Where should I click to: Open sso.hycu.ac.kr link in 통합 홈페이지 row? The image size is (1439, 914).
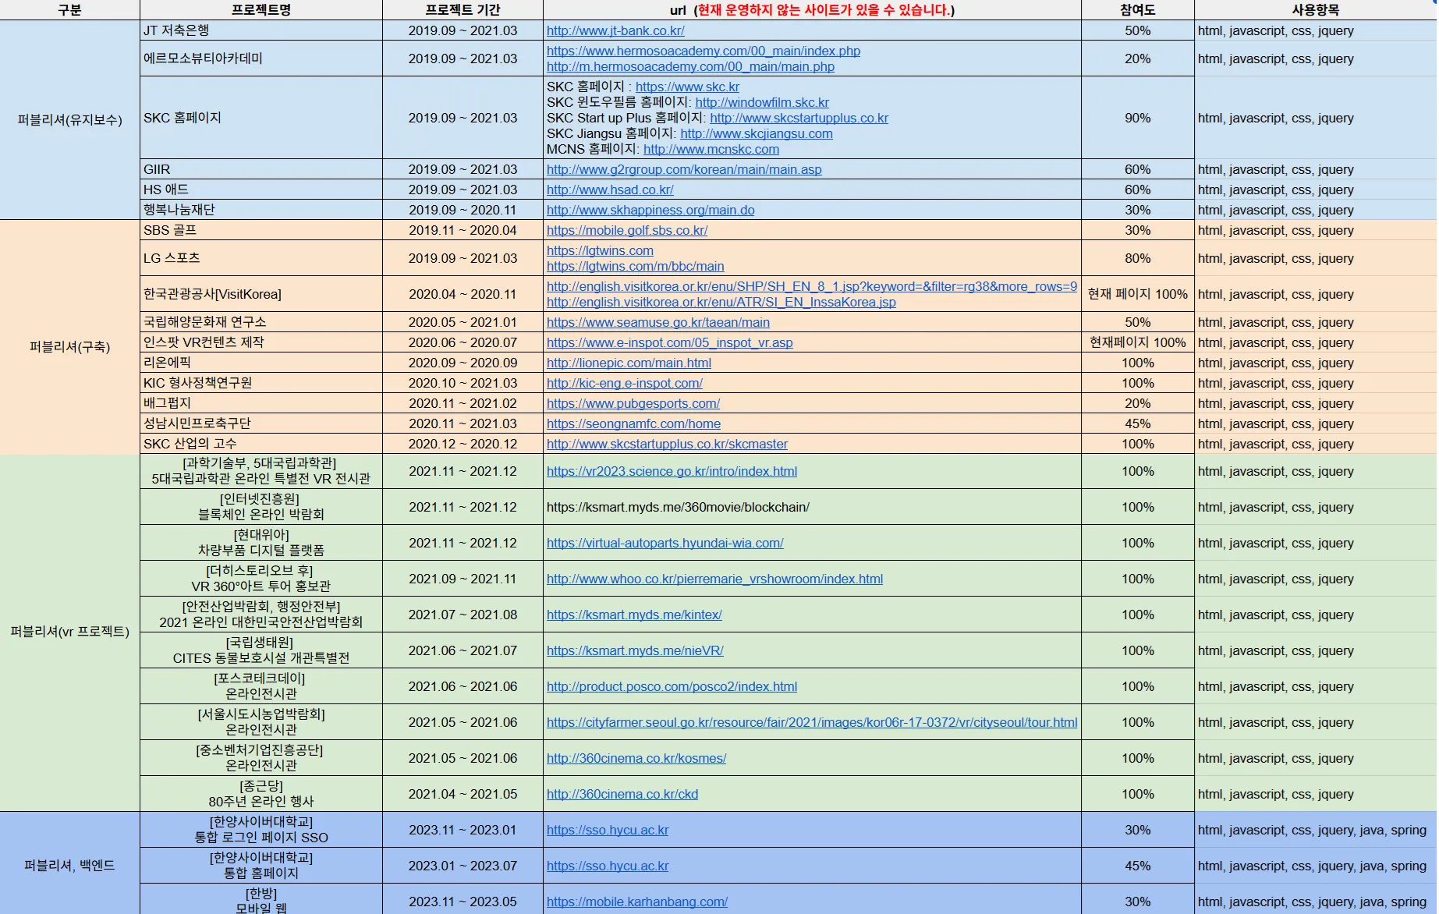pos(608,866)
